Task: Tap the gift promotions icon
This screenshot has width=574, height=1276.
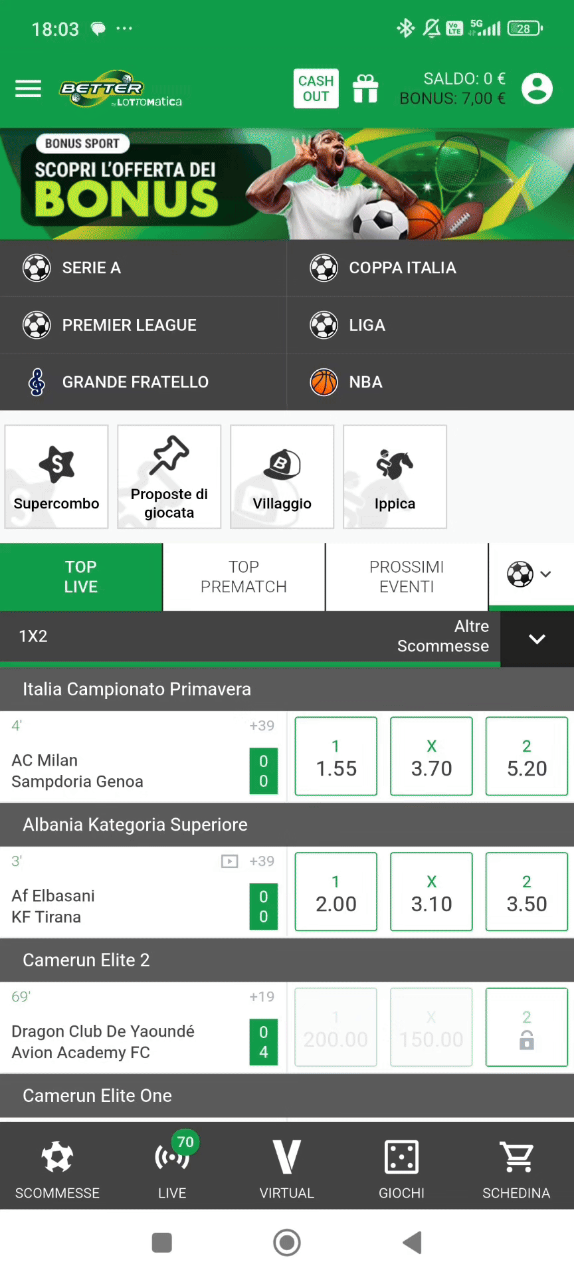Action: (365, 88)
